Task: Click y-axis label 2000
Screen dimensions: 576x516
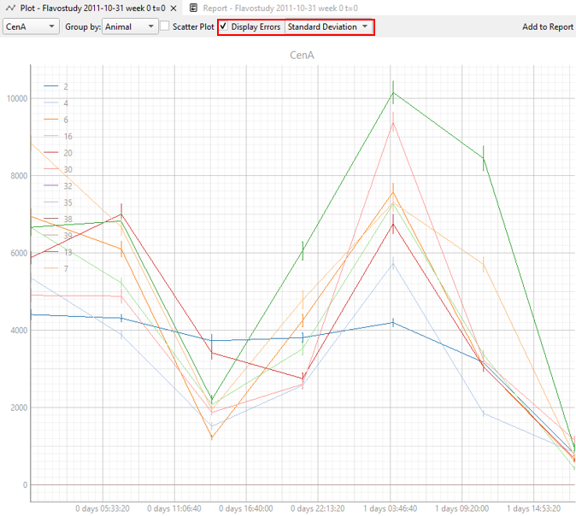Action: click(x=19, y=408)
